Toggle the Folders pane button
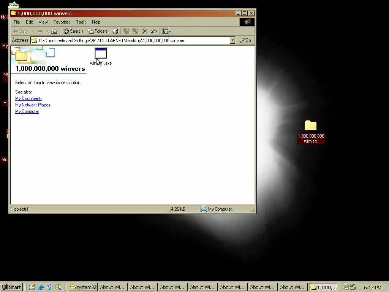389x292 pixels. [98, 31]
